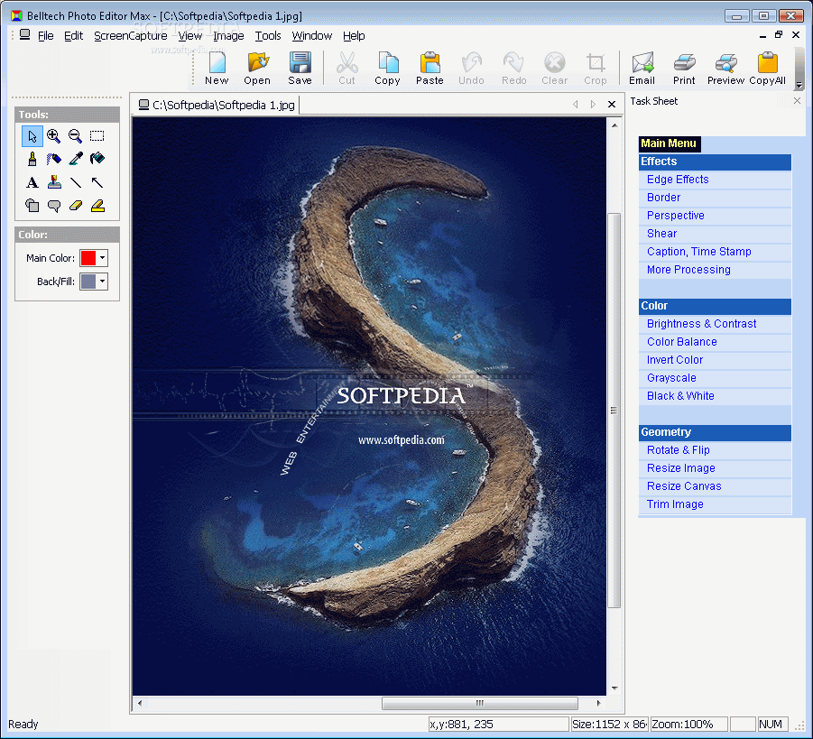813x739 pixels.
Task: Click the Crop toolbar button
Action: 596,68
